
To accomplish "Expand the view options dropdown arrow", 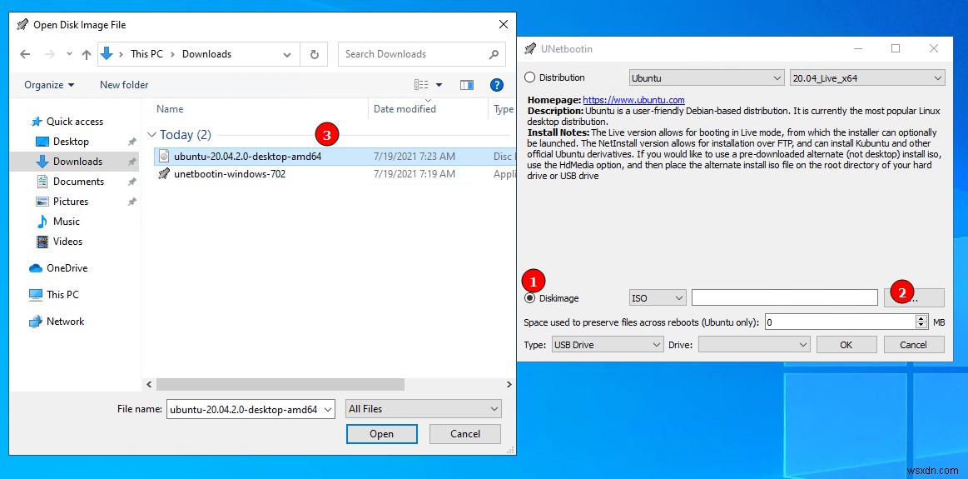I will (x=439, y=85).
